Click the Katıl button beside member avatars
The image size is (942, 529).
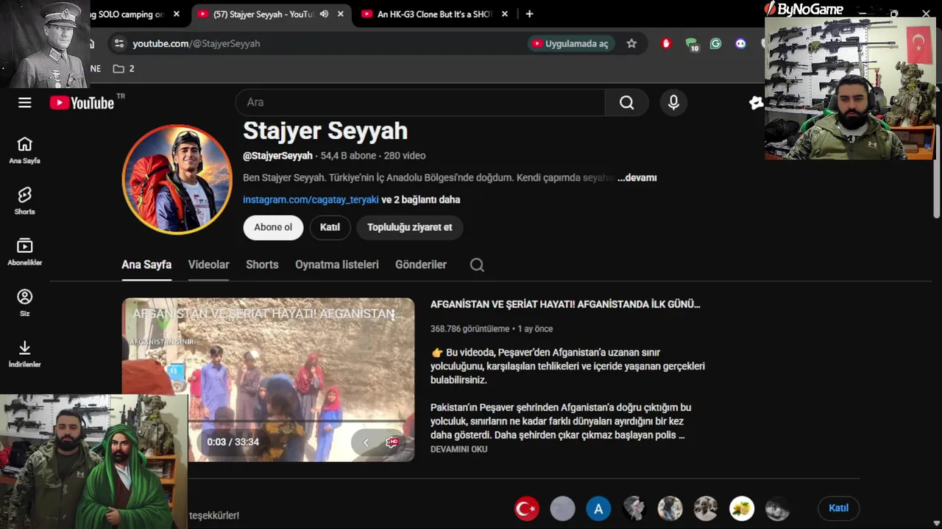[838, 508]
